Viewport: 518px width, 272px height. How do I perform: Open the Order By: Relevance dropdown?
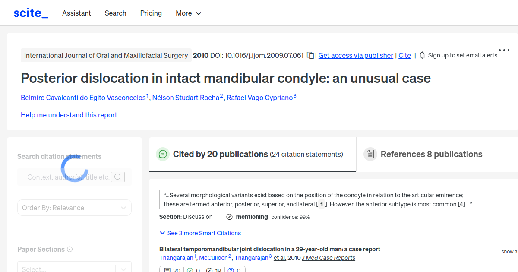[74, 208]
